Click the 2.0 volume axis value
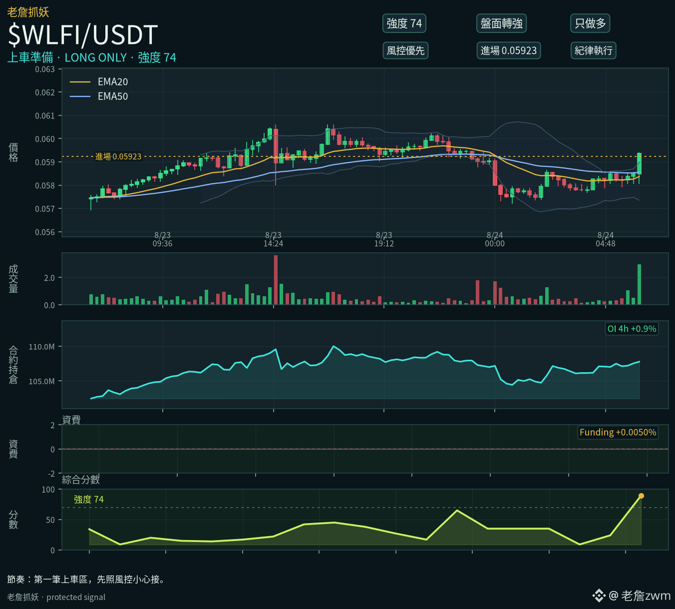675x609 pixels. point(49,278)
